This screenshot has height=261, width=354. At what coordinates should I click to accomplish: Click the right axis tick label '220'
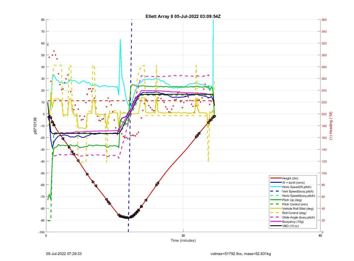click(x=324, y=102)
